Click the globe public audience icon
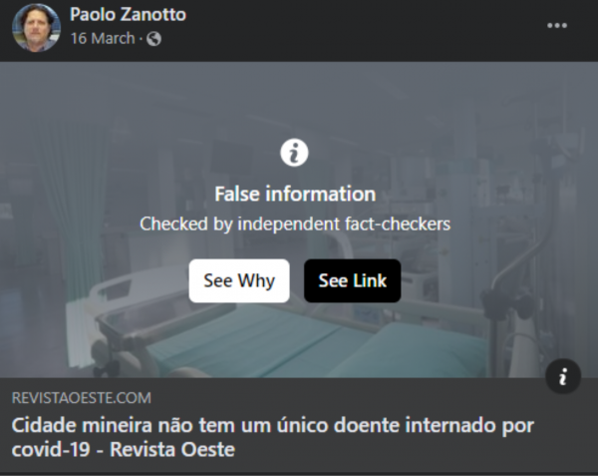The width and height of the screenshot is (598, 476). (154, 39)
